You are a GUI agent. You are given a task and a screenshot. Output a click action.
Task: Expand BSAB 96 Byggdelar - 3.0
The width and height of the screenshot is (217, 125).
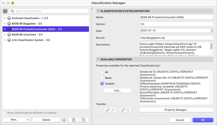pos(5,23)
